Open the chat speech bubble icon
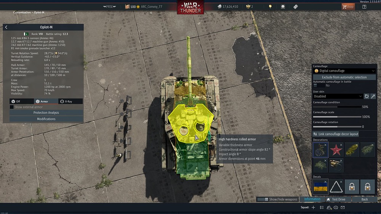This screenshot has width=381, height=214. click(x=336, y=208)
